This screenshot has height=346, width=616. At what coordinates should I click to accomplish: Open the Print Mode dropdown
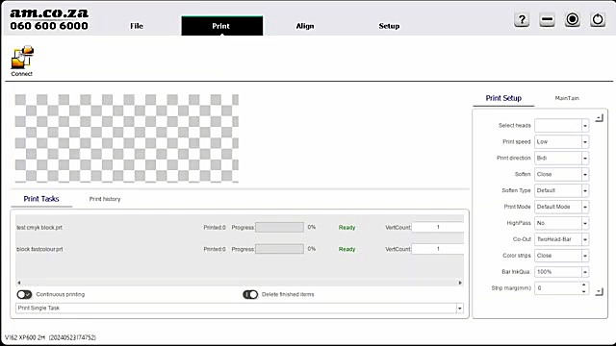coord(561,207)
